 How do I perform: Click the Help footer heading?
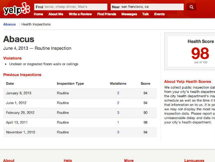[68, 160]
